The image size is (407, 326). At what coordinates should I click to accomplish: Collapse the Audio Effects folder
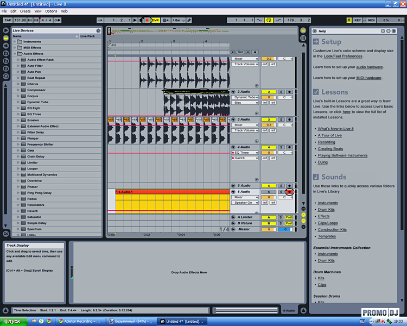[15, 54]
